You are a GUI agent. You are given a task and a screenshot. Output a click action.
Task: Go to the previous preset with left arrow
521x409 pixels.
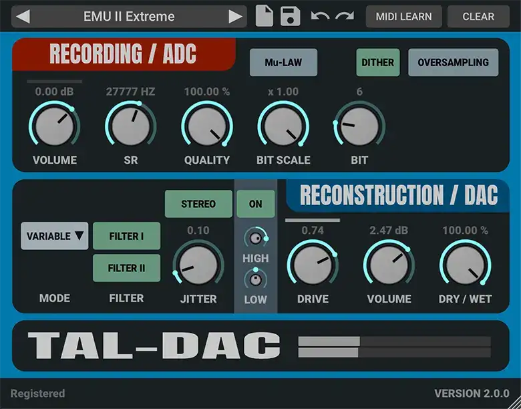(23, 16)
